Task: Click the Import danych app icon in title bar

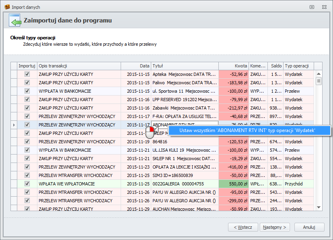Action: click(x=7, y=7)
